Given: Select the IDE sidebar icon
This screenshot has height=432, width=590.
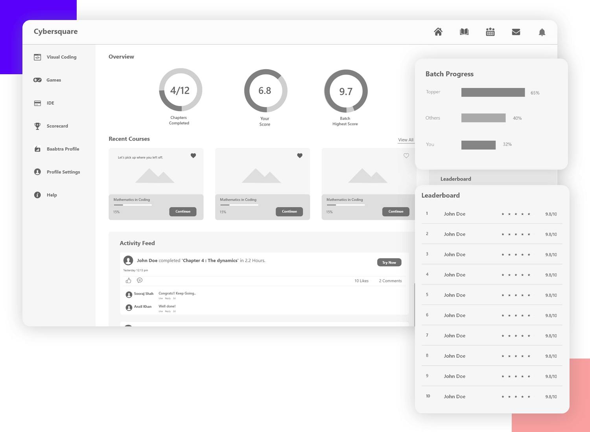Looking at the screenshot, I should tap(37, 103).
